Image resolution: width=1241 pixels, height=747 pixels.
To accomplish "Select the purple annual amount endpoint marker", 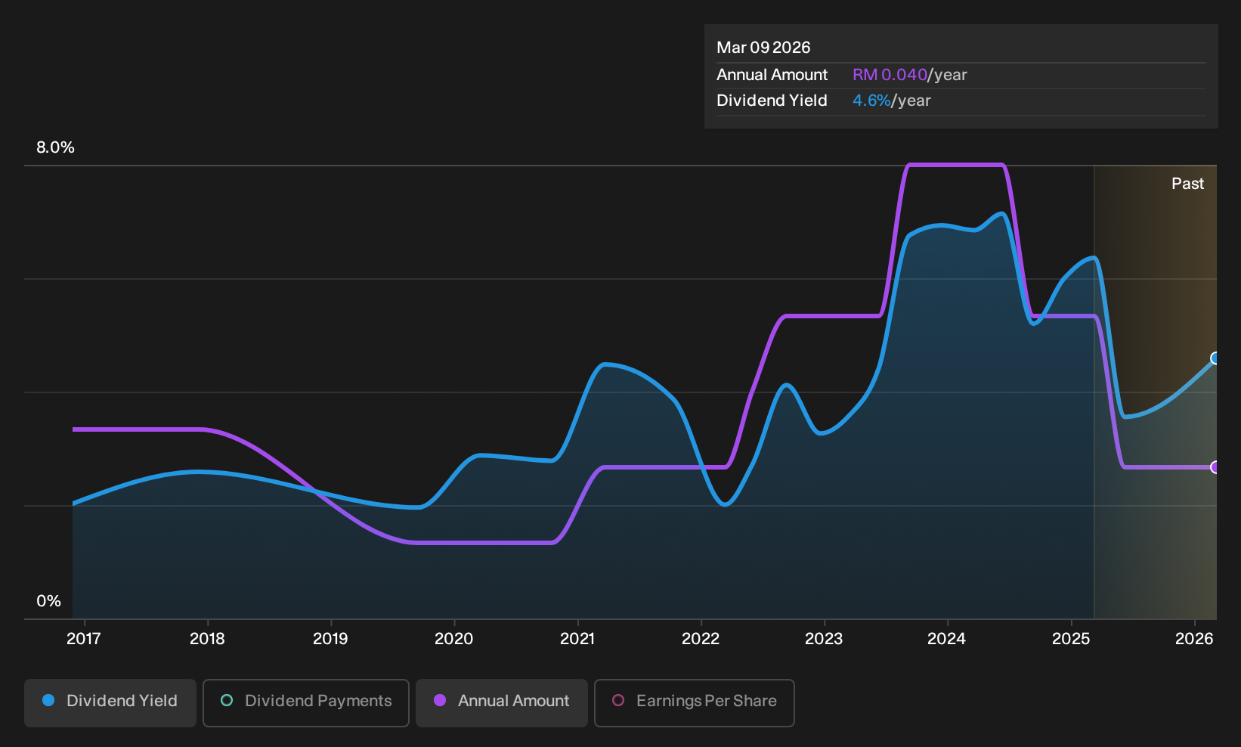I will click(x=1215, y=467).
